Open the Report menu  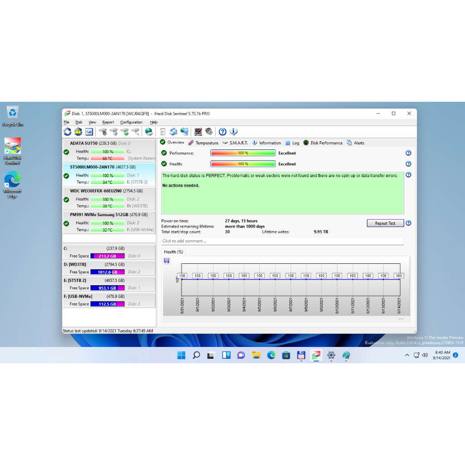click(x=108, y=122)
